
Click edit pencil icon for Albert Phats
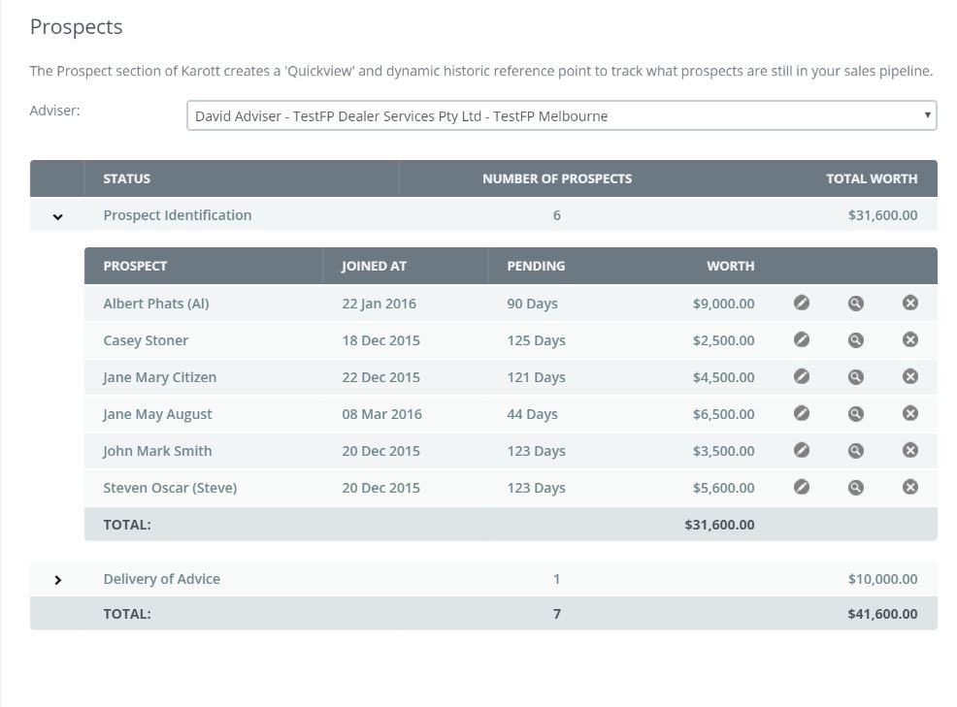pyautogui.click(x=802, y=303)
